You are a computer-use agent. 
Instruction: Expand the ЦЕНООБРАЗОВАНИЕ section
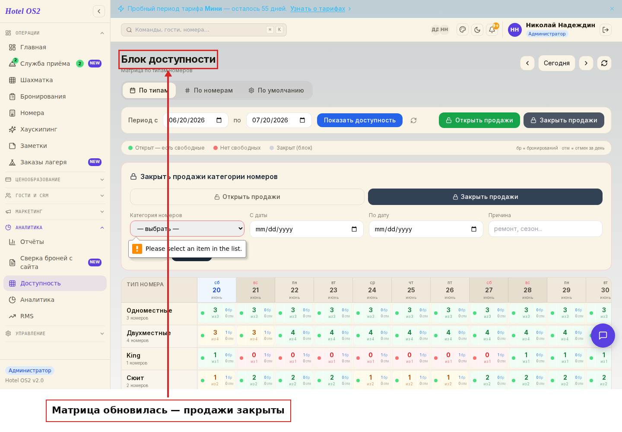(x=55, y=179)
